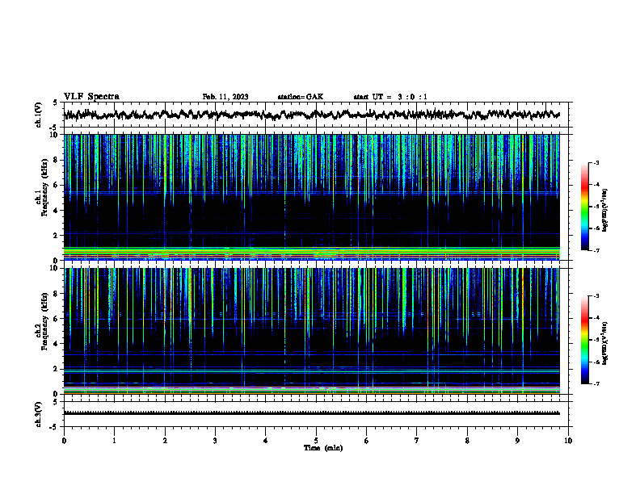640x494 pixels.
Task: Click the 2 kHz horizontal line in ch.2 spectrogram
Action: pos(311,370)
